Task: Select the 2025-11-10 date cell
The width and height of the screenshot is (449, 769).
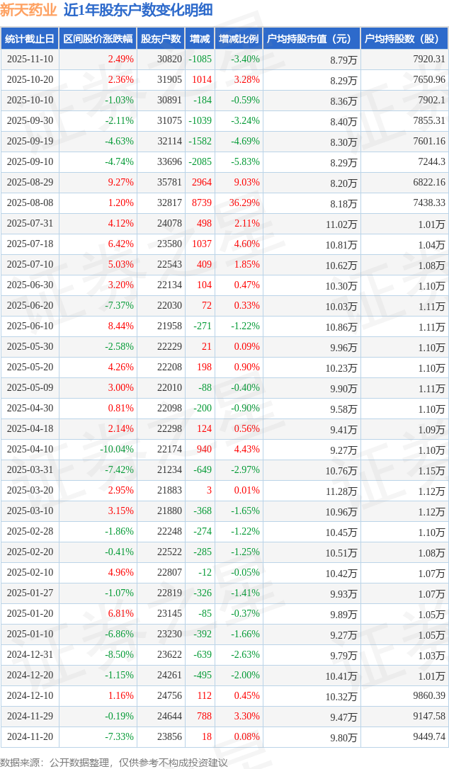Action: tap(30, 59)
